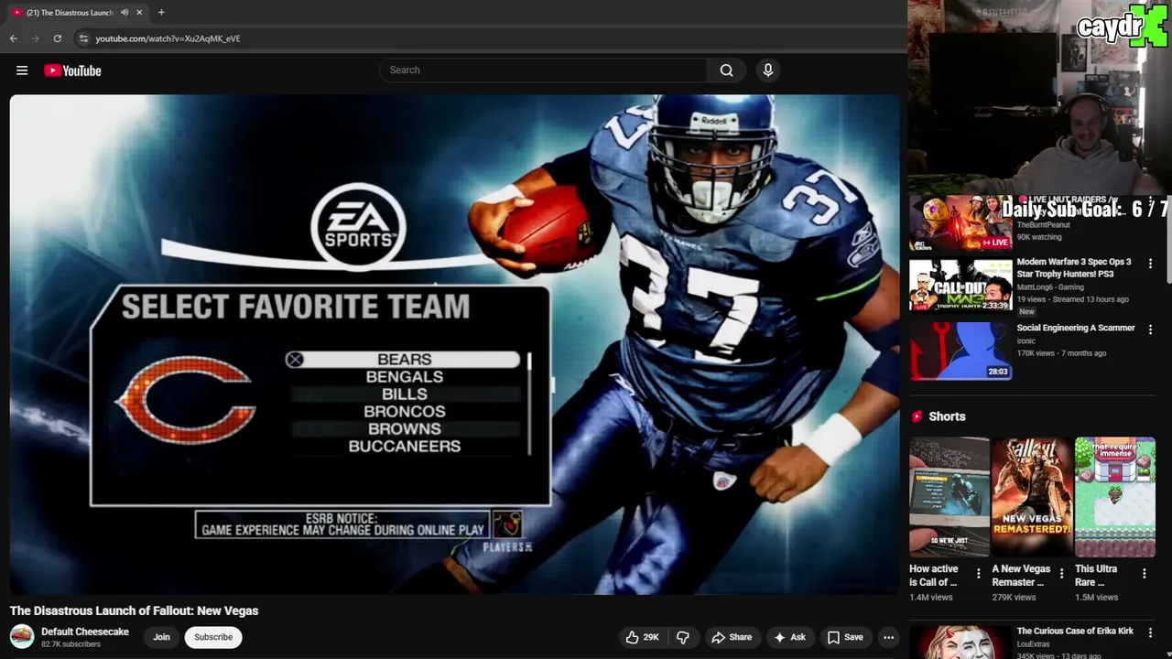
Task: Open the Ask AI button
Action: pyautogui.click(x=789, y=637)
